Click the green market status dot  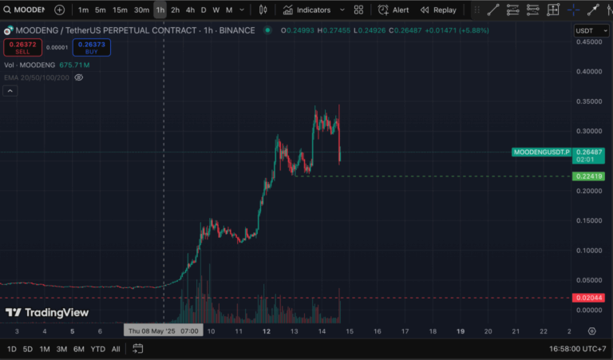pos(267,30)
